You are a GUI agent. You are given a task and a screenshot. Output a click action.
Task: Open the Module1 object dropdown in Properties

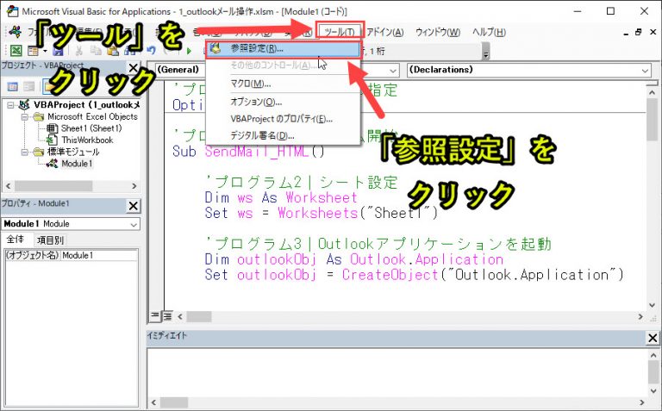(133, 224)
